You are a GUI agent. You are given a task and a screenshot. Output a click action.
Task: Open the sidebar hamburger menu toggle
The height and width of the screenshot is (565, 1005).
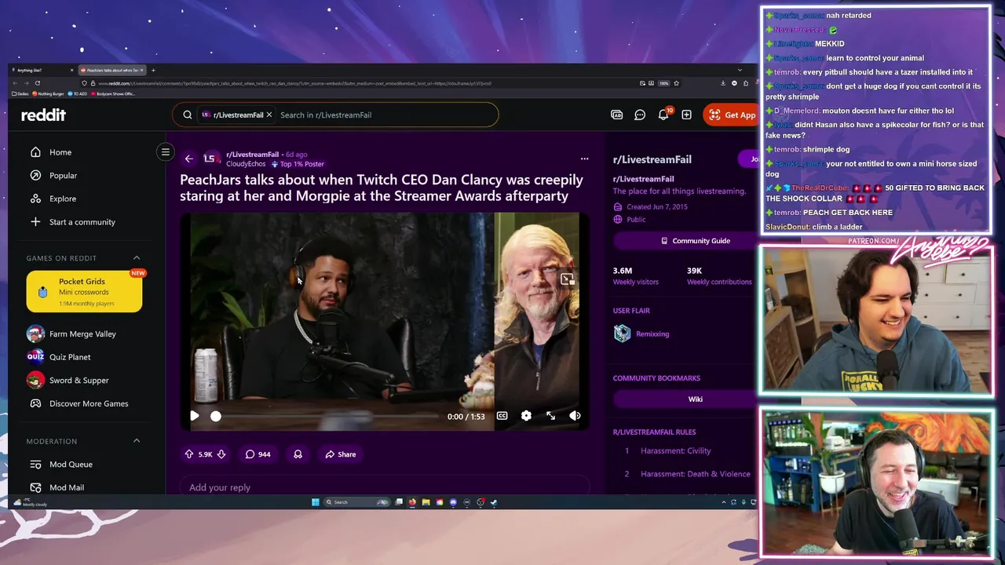point(165,152)
